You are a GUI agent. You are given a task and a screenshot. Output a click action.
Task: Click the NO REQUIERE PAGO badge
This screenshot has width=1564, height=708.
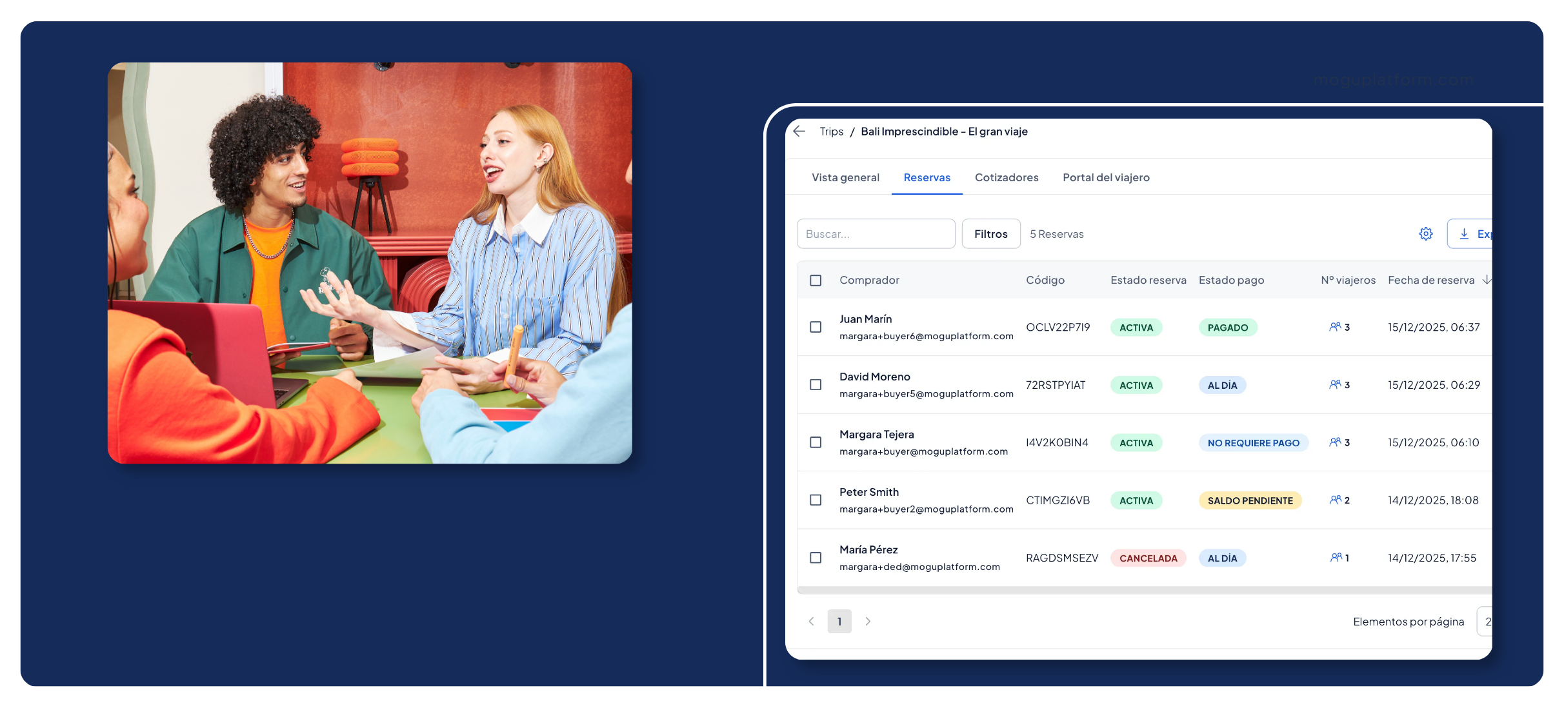1254,443
